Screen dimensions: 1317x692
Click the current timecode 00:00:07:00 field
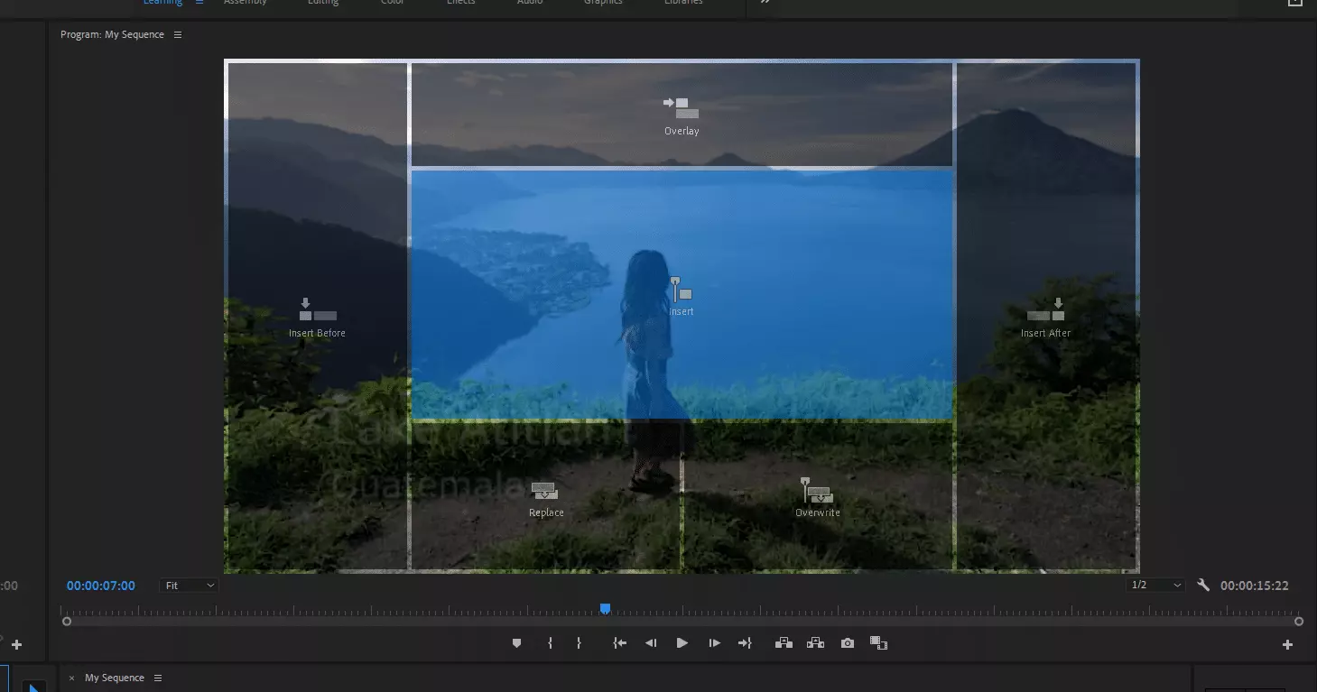(x=101, y=586)
